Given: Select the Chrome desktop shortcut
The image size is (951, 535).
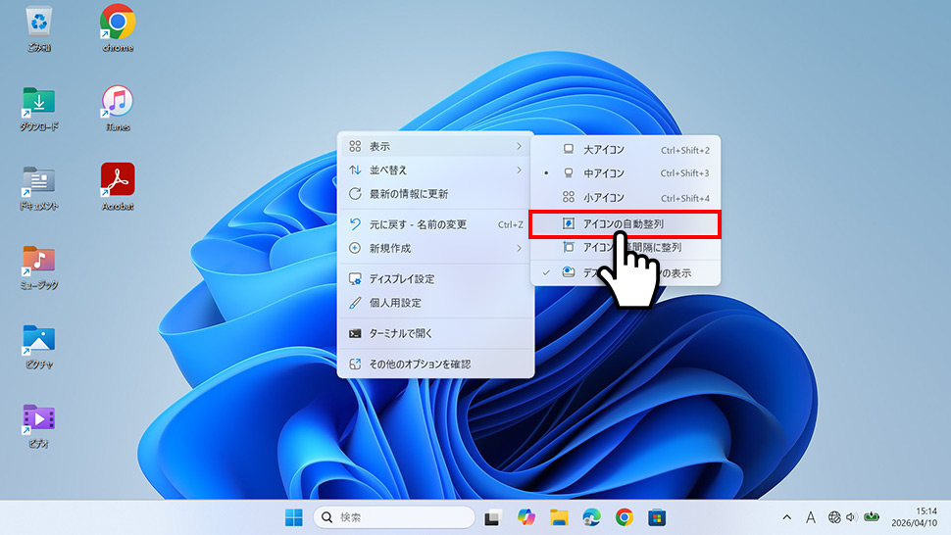Looking at the screenshot, I should point(118,28).
